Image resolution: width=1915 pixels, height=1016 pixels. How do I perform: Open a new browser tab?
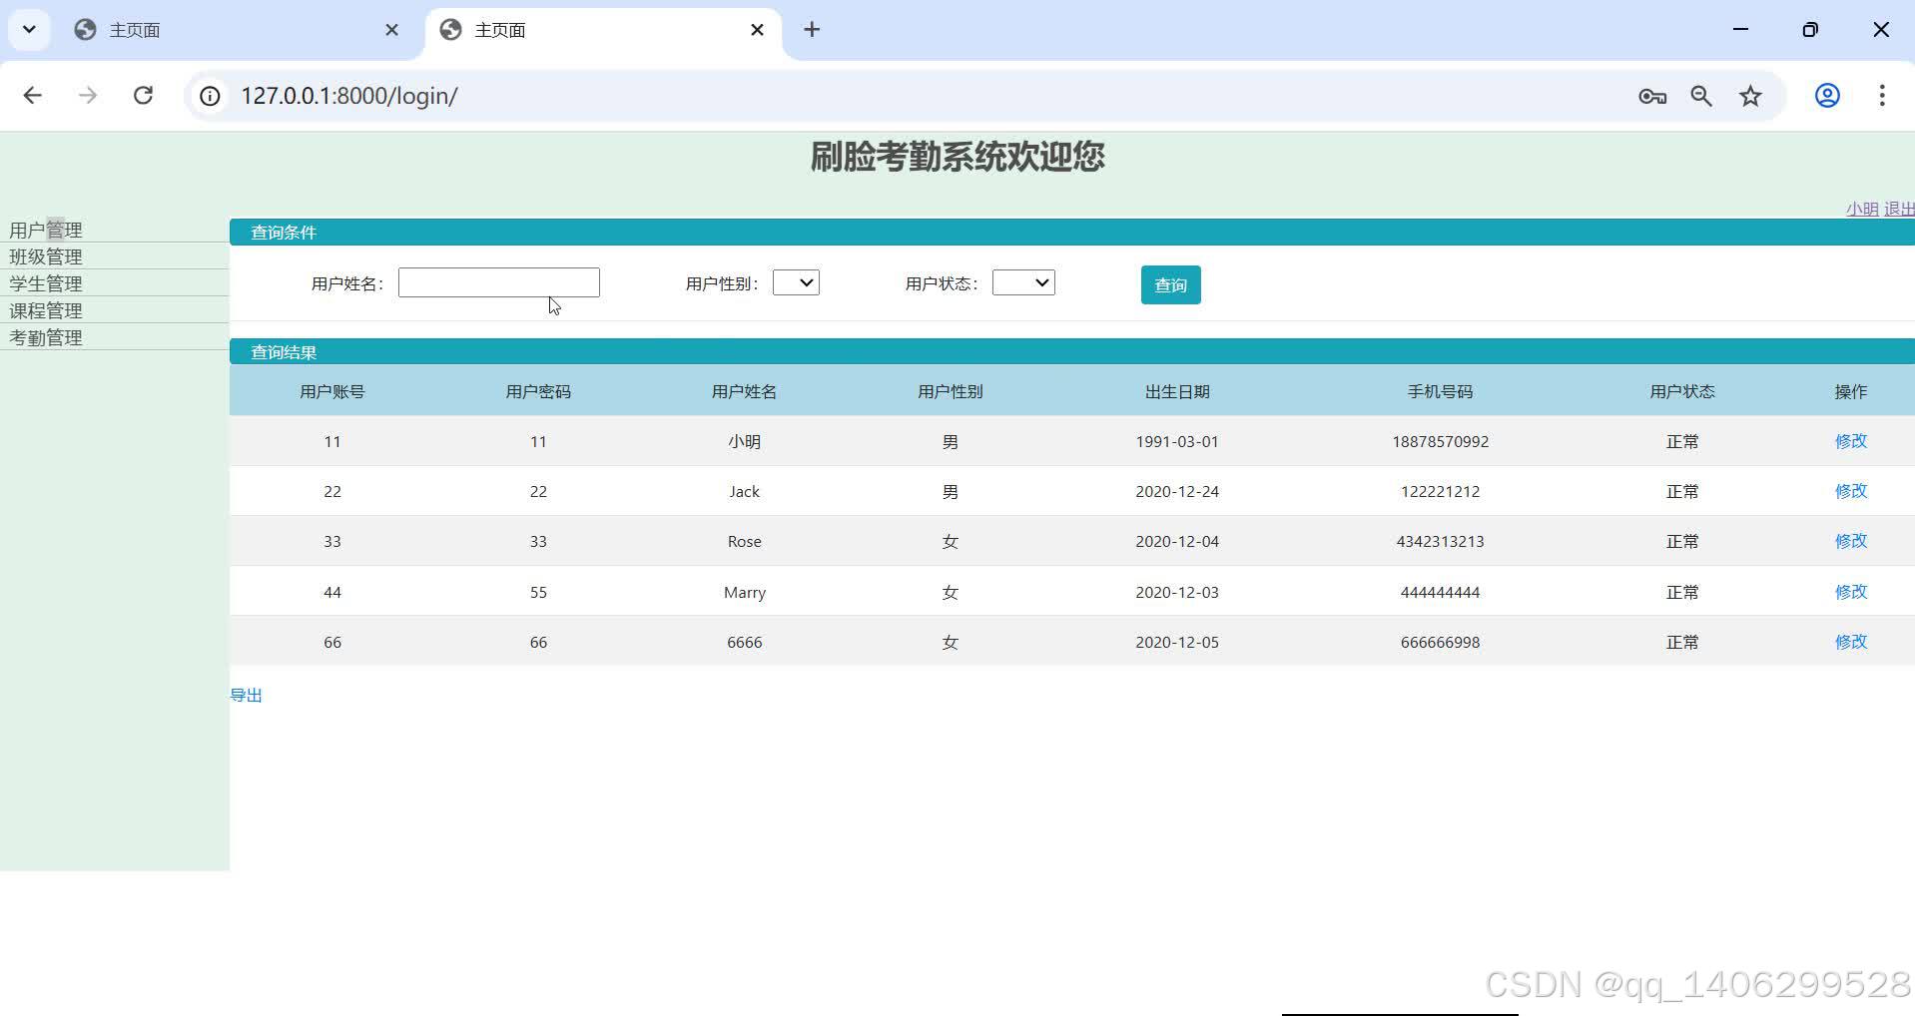coord(812,30)
